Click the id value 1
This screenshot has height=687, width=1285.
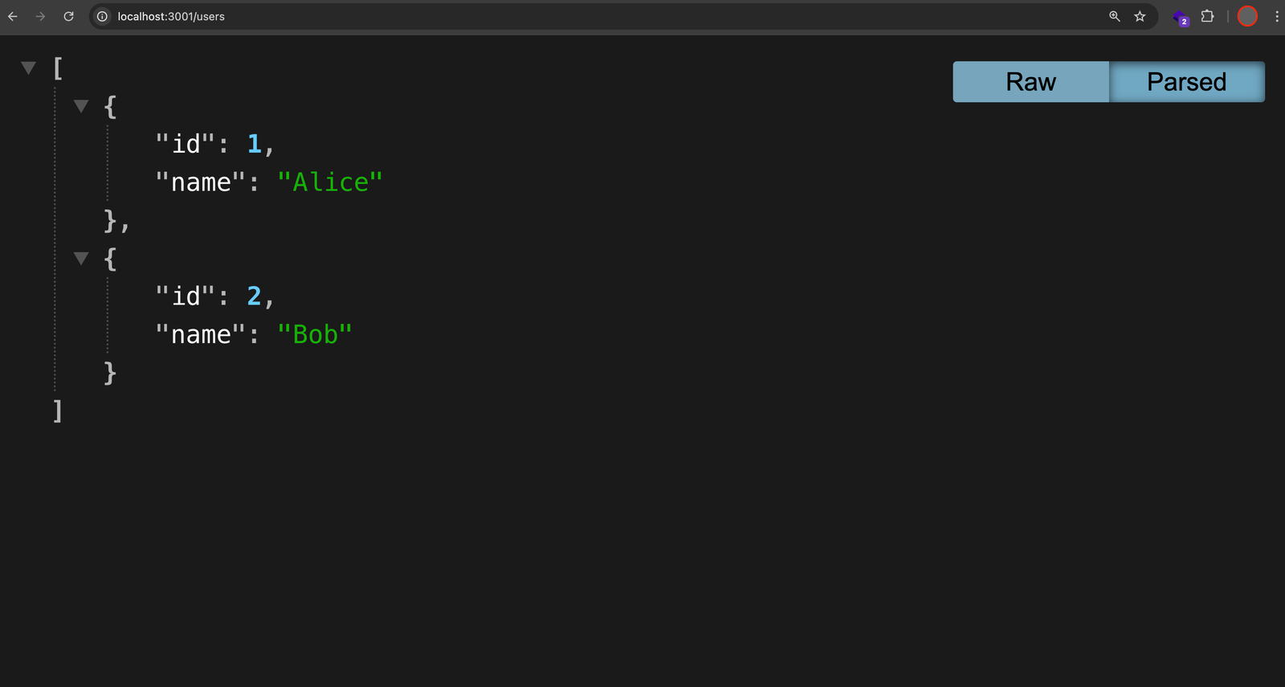tap(254, 144)
